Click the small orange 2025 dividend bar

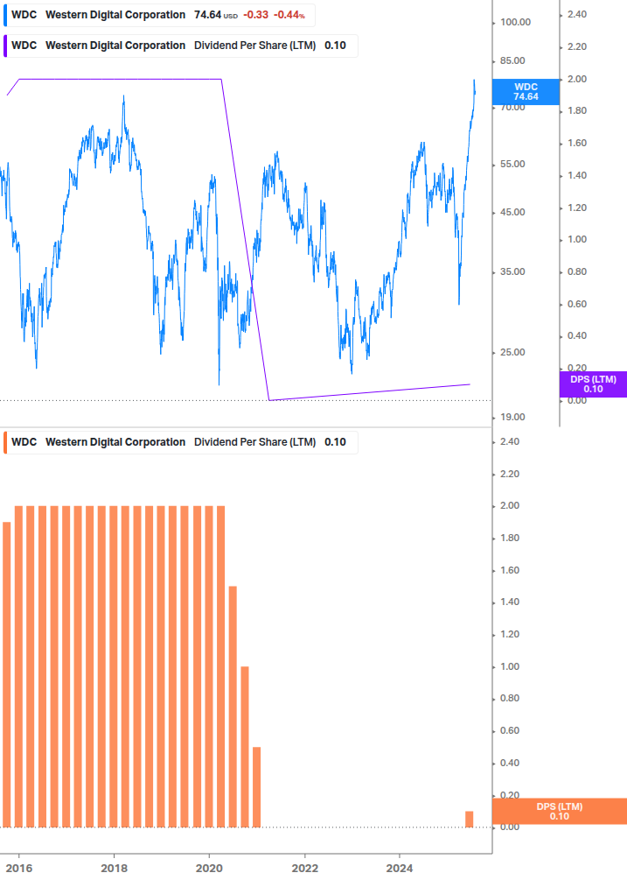click(x=469, y=819)
